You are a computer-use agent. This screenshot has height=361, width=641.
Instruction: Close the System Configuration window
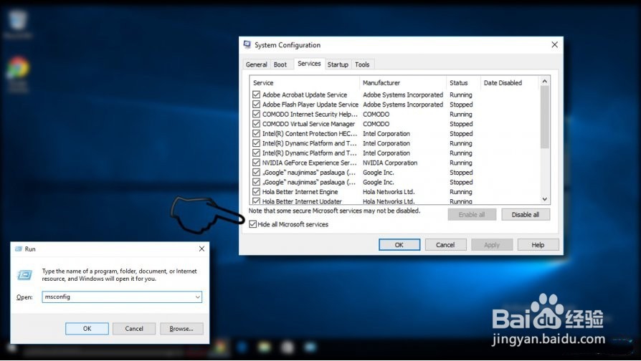tap(555, 44)
